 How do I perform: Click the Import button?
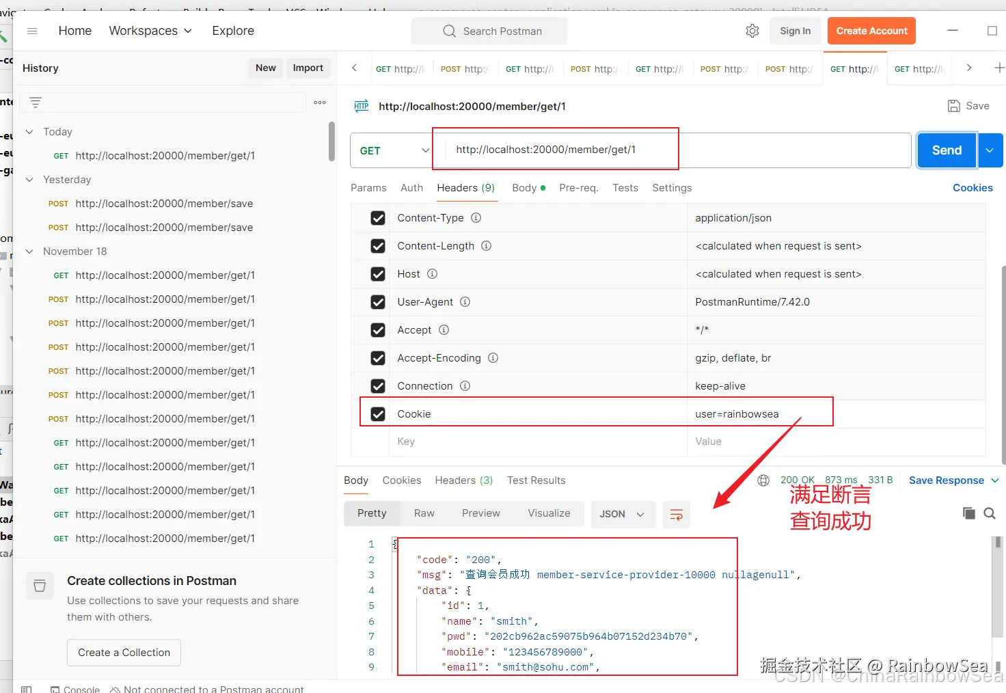coord(308,68)
